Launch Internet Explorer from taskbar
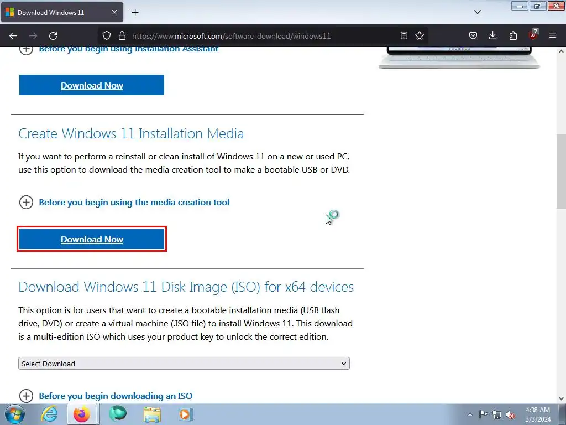This screenshot has width=566, height=425. pyautogui.click(x=49, y=414)
